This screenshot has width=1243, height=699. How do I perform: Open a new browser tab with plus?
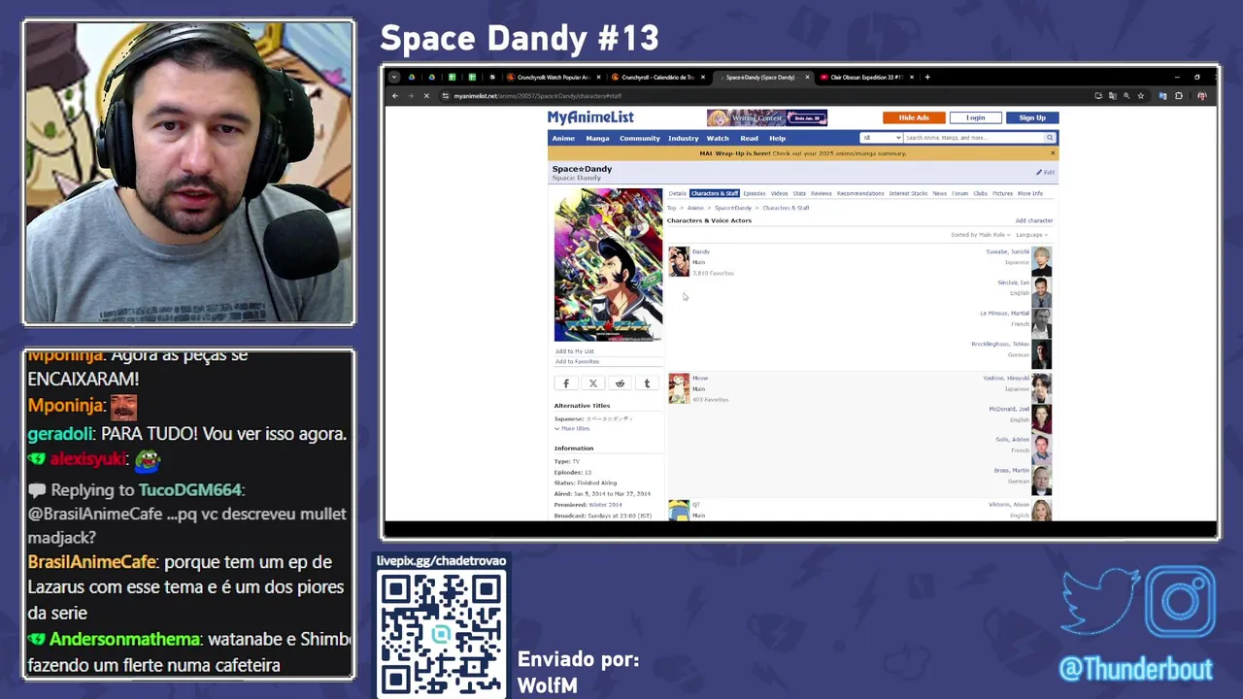point(927,77)
